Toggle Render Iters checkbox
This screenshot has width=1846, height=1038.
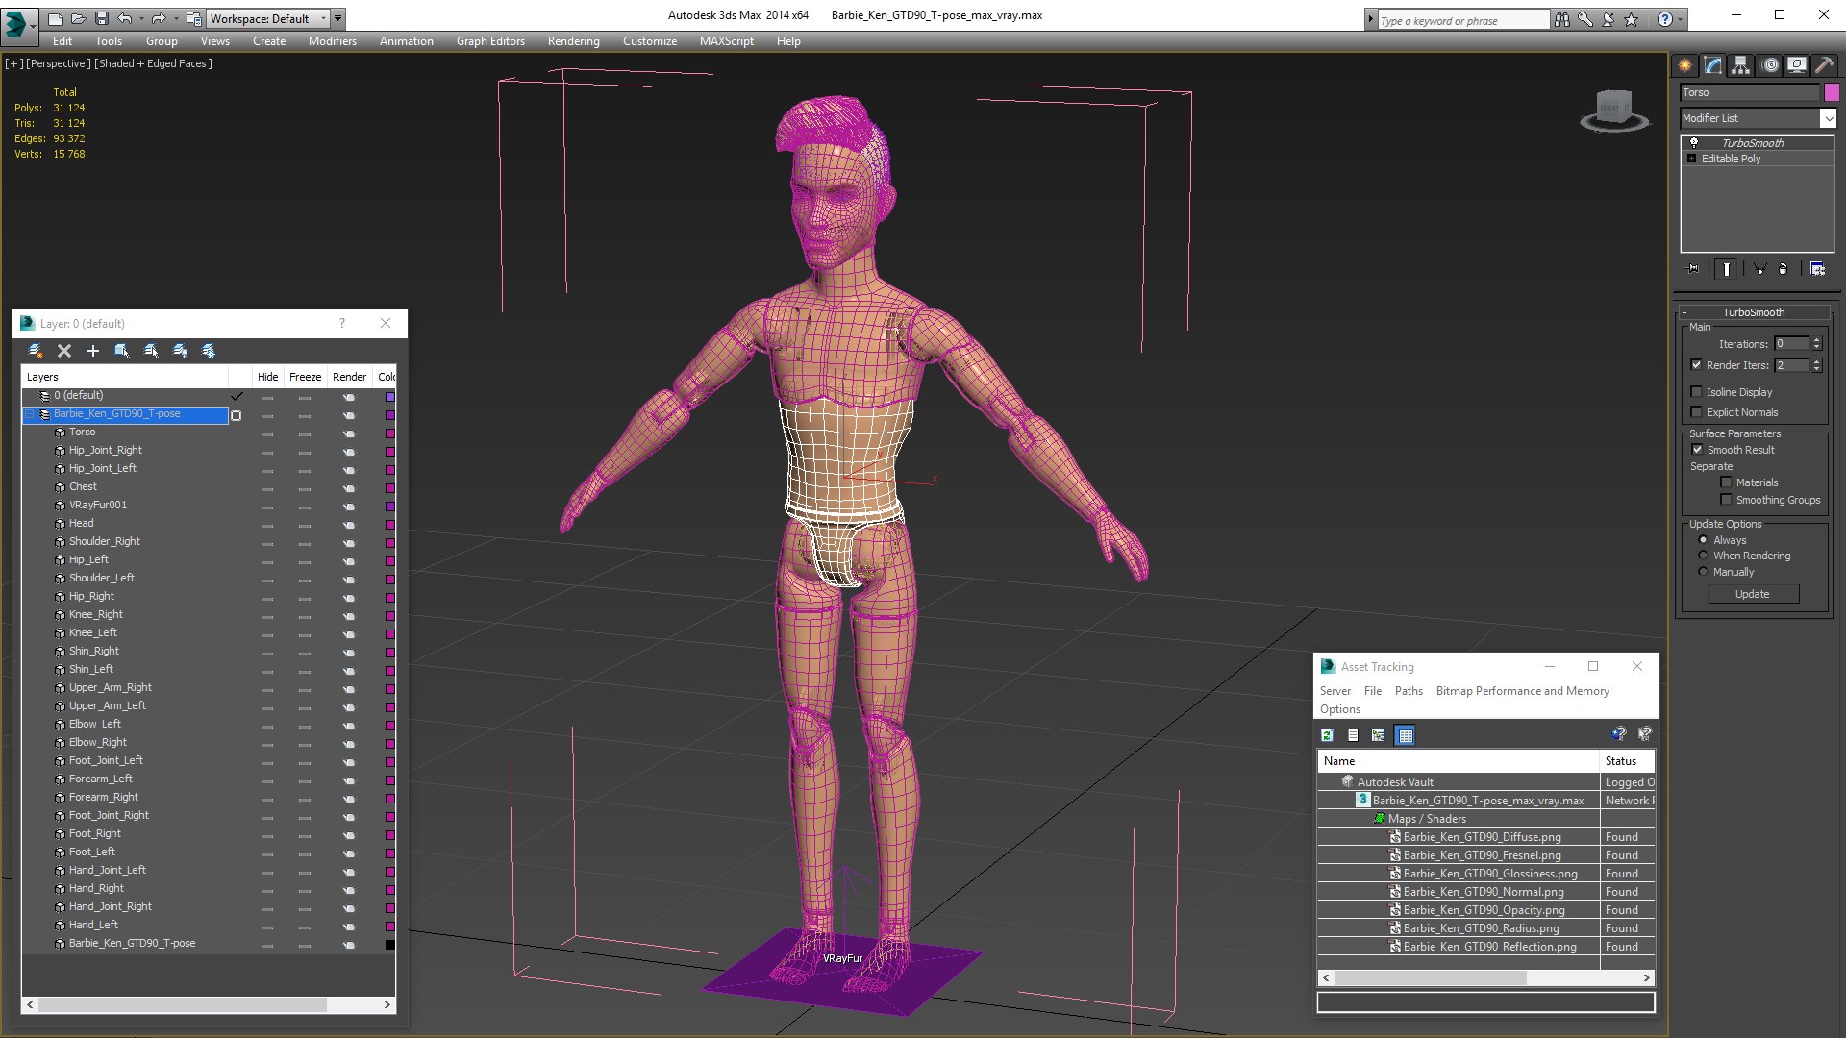[1697, 365]
